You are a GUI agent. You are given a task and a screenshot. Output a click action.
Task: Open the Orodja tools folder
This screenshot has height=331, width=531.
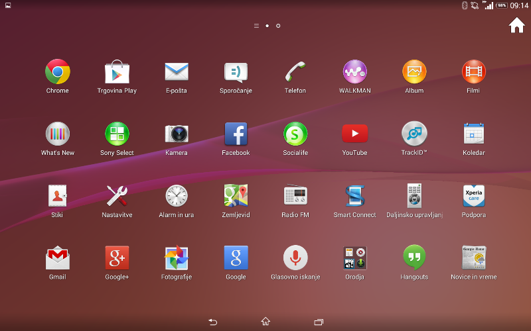point(354,258)
